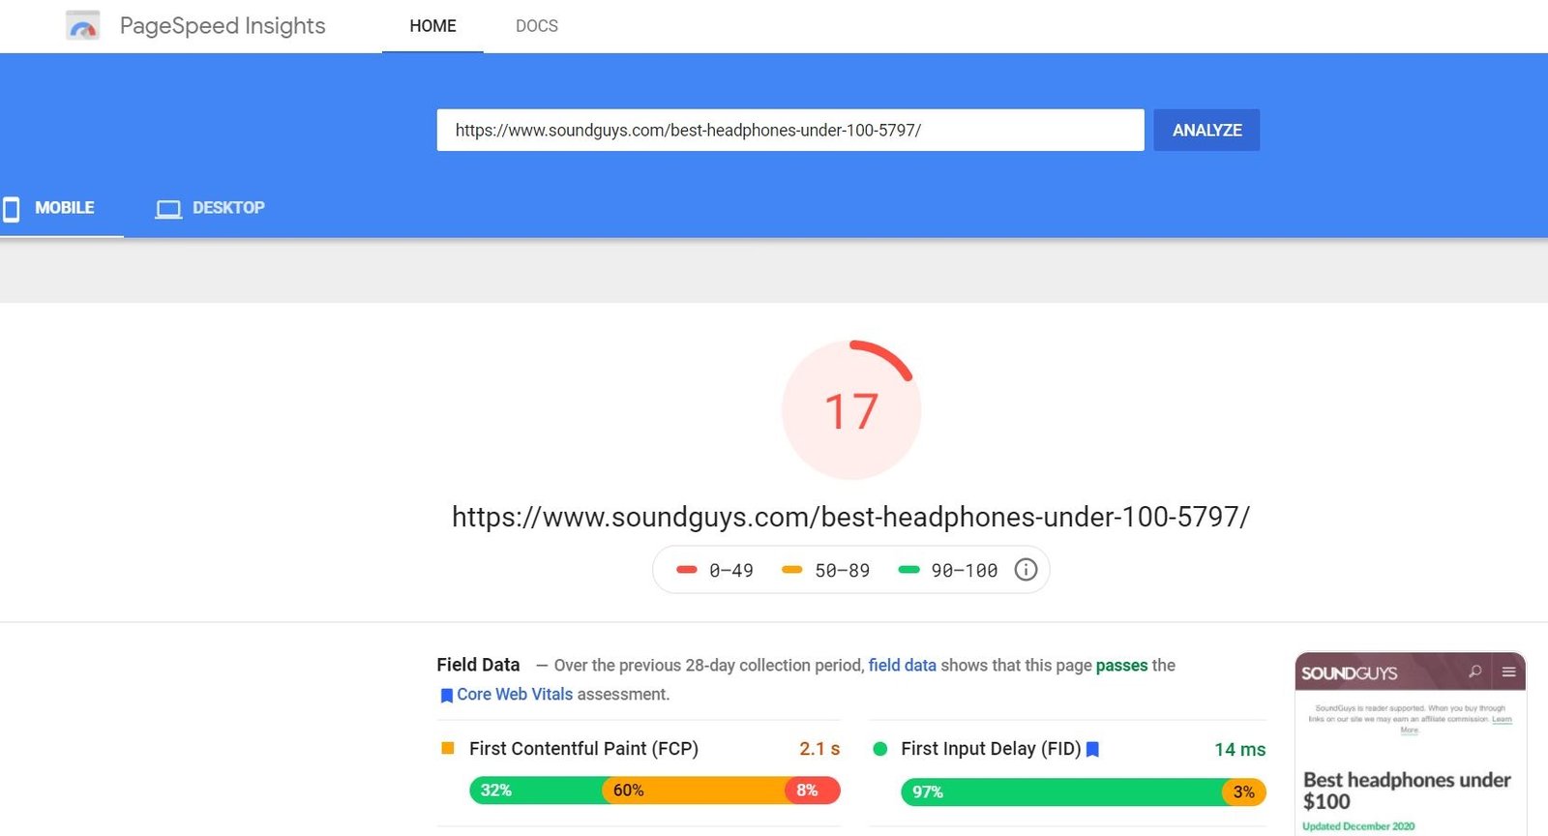This screenshot has width=1548, height=836.
Task: Click the First Contentful Paint (FCP) label
Action: 583,748
